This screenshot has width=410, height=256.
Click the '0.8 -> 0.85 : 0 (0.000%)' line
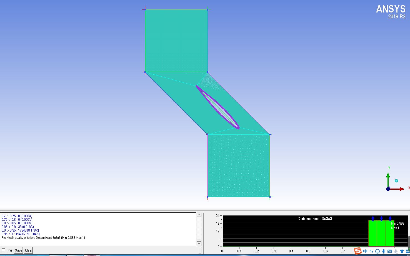(17, 223)
